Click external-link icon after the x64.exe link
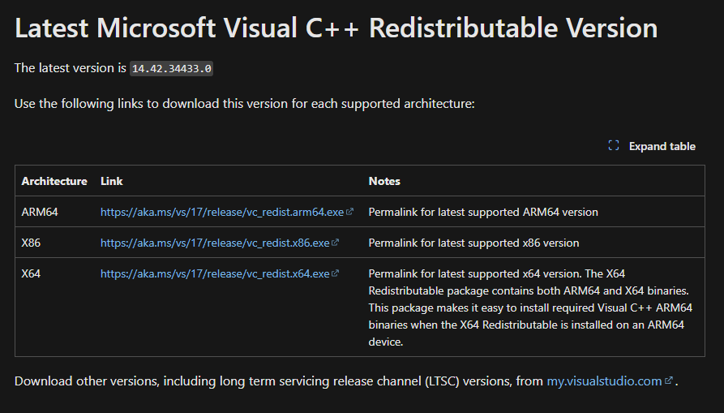 point(335,273)
